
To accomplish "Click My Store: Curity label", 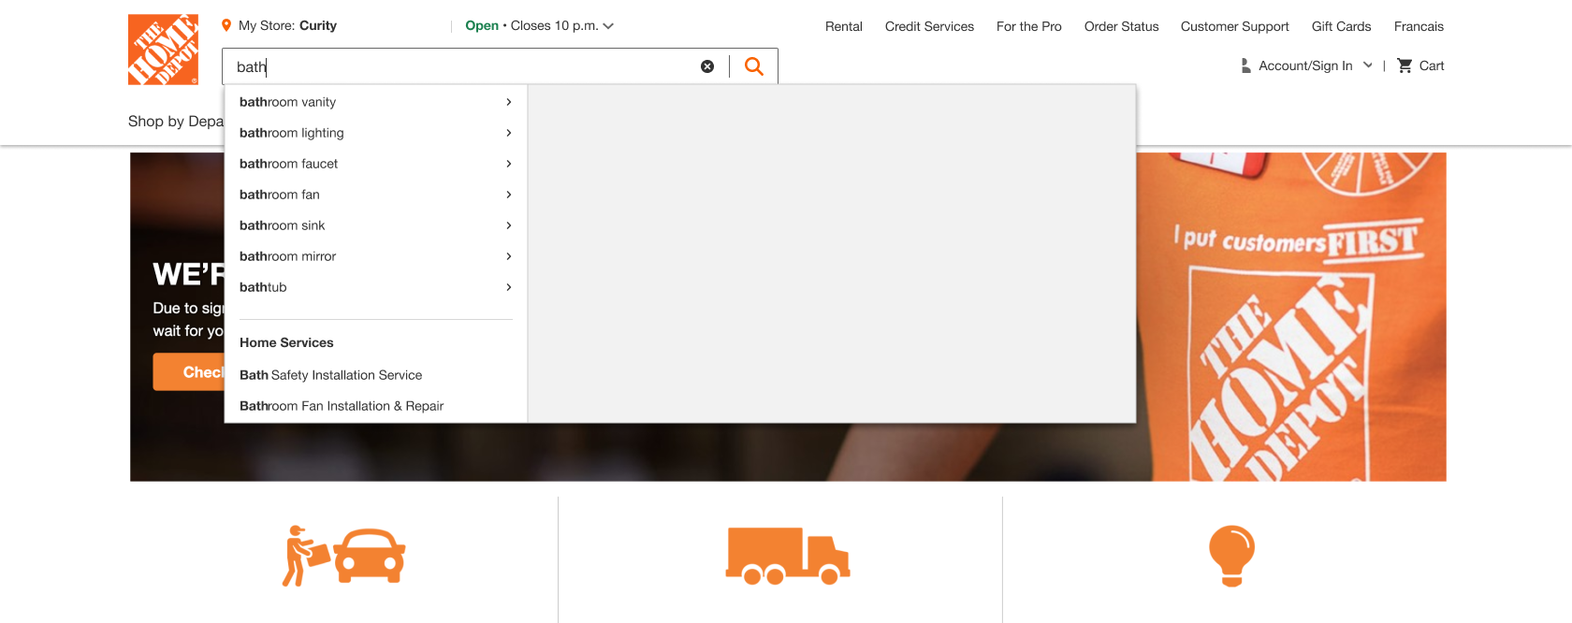I will (287, 25).
